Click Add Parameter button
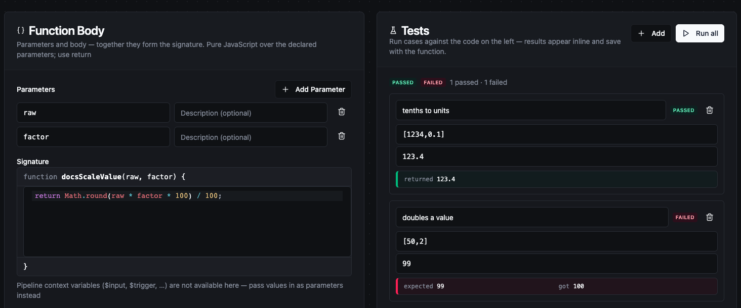The width and height of the screenshot is (741, 308). [x=313, y=89]
